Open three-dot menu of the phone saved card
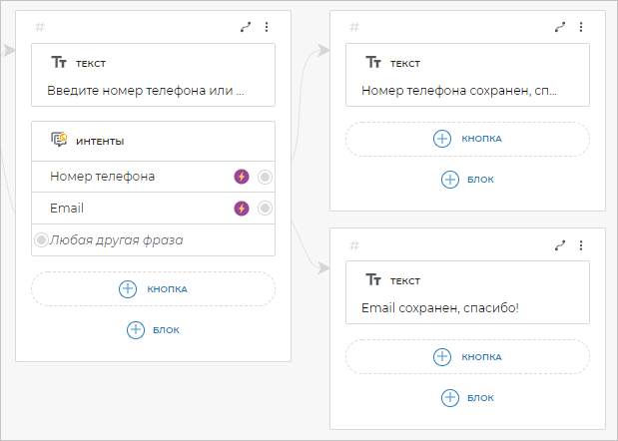 tap(581, 28)
